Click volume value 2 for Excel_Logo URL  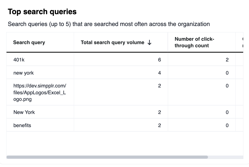click(x=159, y=86)
